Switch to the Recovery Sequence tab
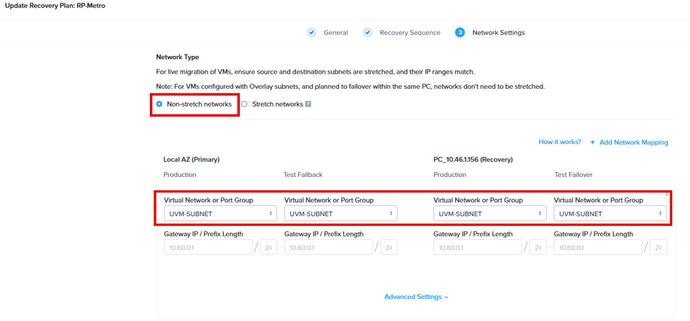The width and height of the screenshot is (690, 321). (410, 32)
